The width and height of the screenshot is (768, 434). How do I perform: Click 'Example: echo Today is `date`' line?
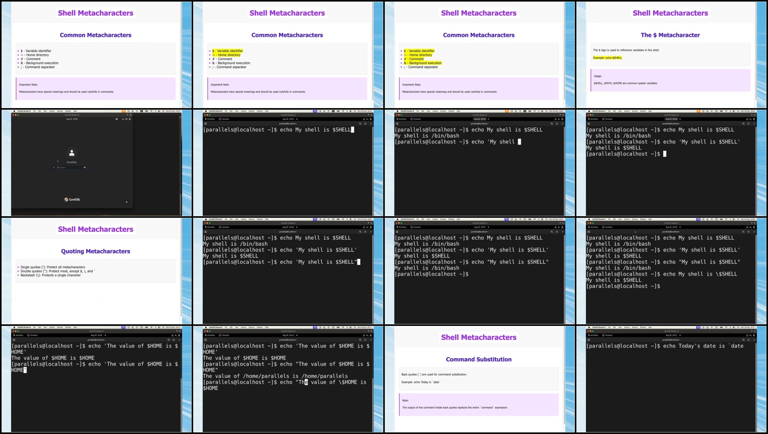421,382
